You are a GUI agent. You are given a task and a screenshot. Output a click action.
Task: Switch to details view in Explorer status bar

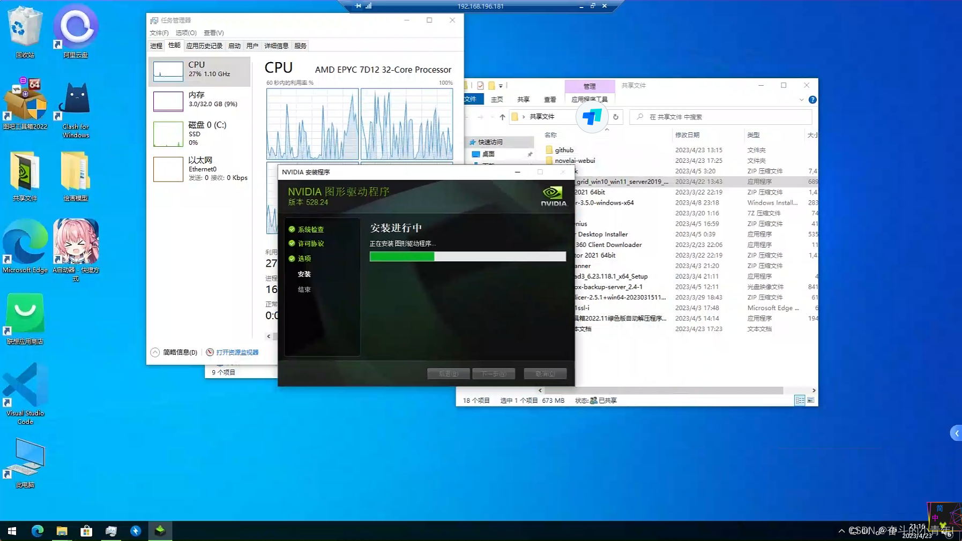click(x=800, y=400)
